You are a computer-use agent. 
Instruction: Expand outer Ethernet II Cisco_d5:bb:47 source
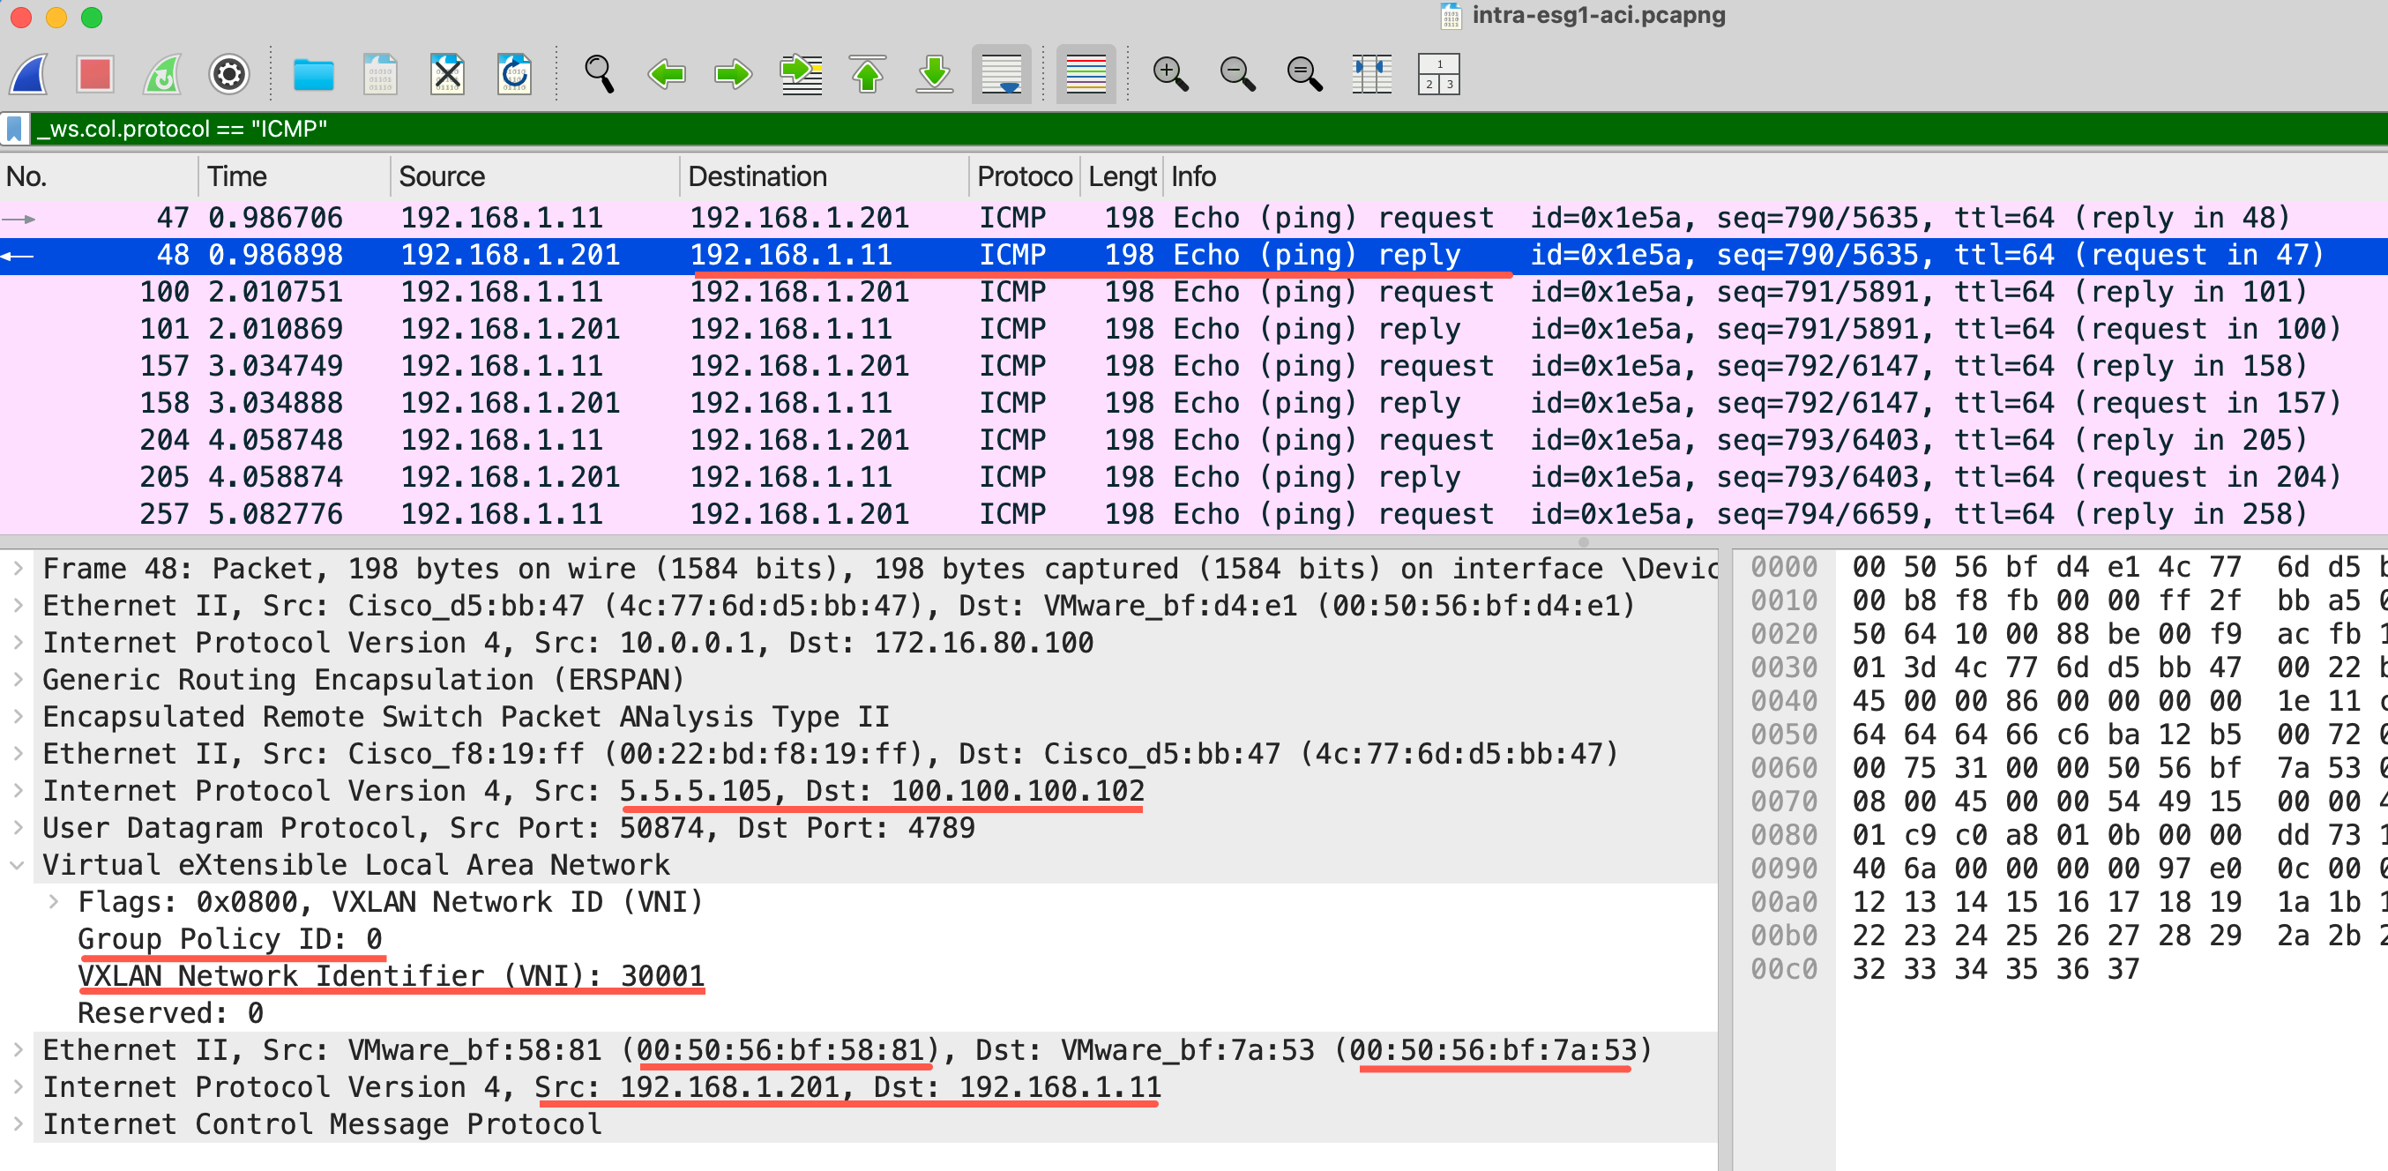(x=18, y=606)
